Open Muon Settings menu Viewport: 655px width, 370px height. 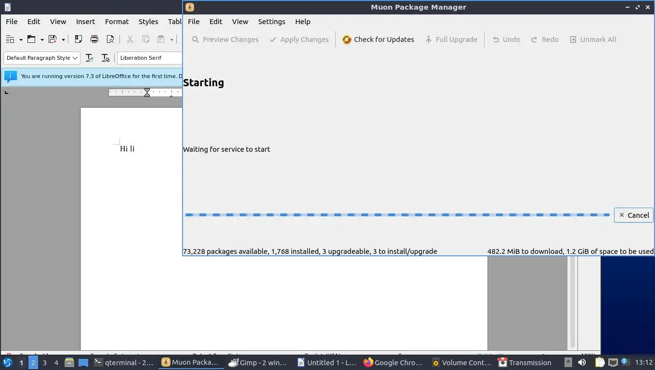272,22
